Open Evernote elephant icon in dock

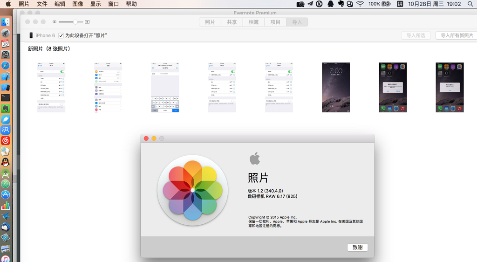coord(6,108)
